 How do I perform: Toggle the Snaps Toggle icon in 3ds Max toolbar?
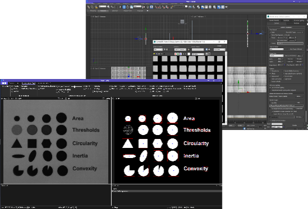(x=156, y=7)
